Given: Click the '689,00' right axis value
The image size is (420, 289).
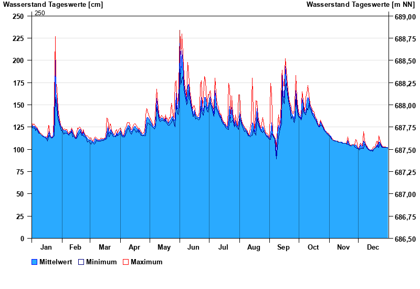Looking at the screenshot, I should (405, 17).
